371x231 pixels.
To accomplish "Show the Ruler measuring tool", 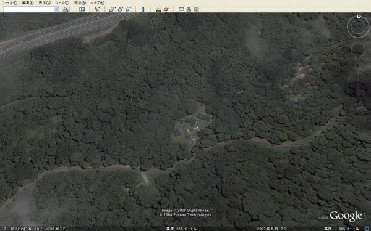I will [x=143, y=9].
